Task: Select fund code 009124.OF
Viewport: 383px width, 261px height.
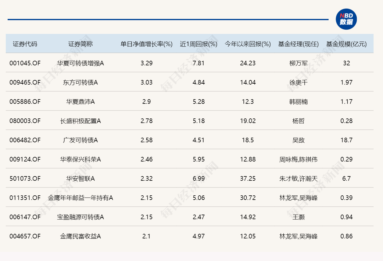Action: pos(25,159)
